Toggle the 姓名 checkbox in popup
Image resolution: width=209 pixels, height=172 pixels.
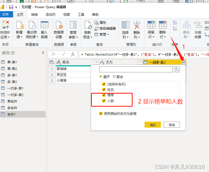point(104,90)
